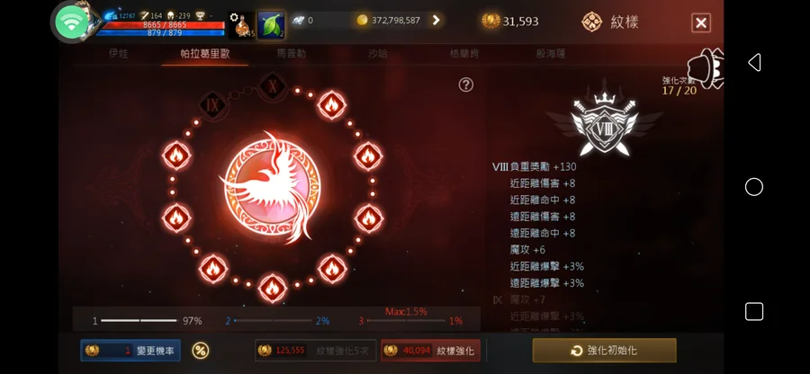The width and height of the screenshot is (810, 374).
Task: Click the 紋樣強化 button costing 40,094
Action: pos(430,351)
